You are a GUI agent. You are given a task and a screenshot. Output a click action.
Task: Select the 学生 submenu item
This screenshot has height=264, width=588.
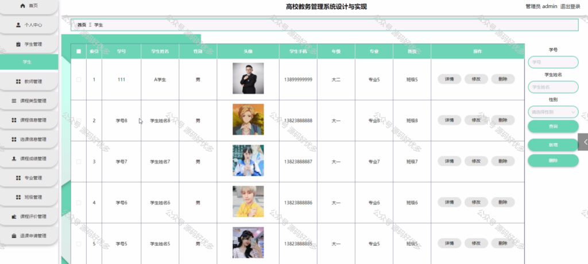point(29,62)
